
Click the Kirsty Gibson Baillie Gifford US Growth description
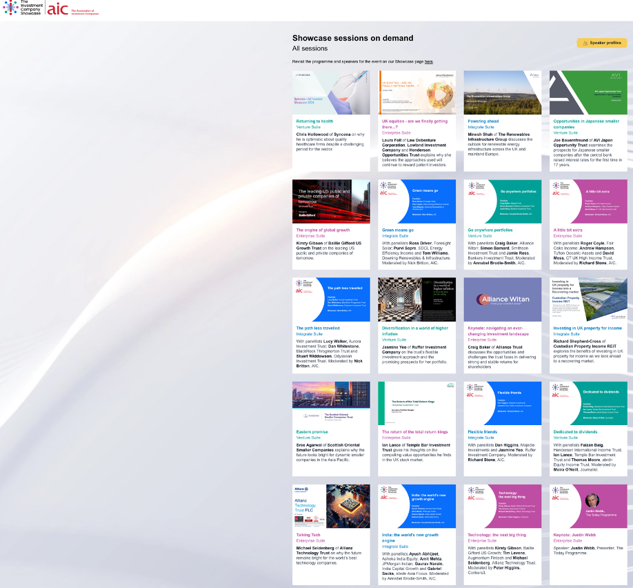coord(329,251)
